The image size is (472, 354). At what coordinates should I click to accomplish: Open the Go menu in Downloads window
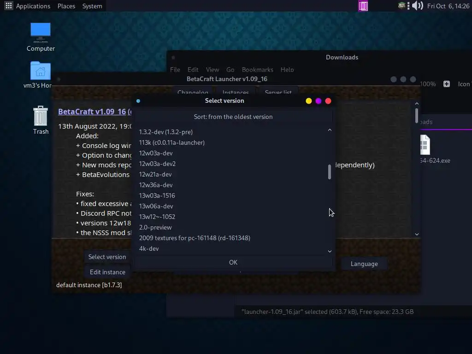coord(230,70)
